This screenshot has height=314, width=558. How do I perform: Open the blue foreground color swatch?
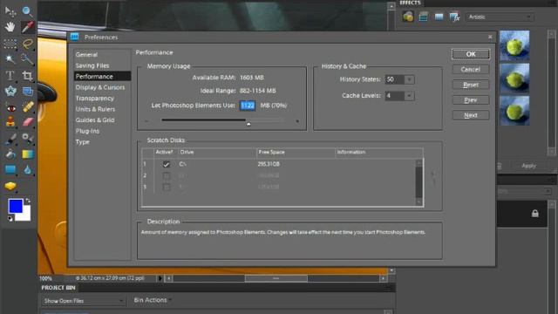coord(16,206)
